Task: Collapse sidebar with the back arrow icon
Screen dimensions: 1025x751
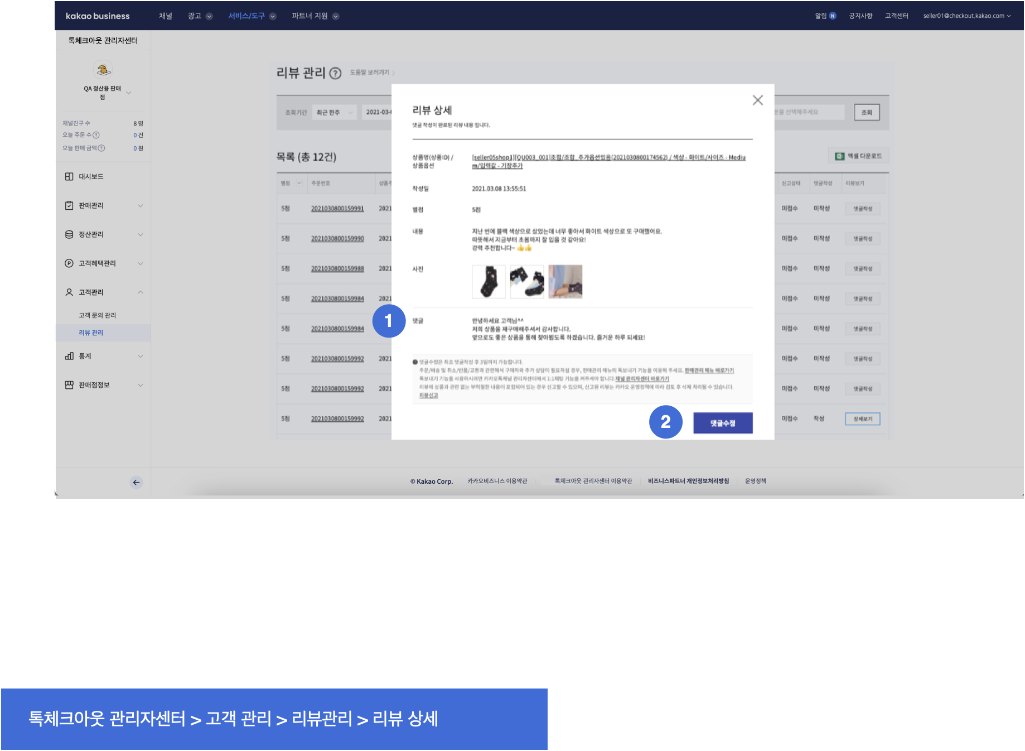Action: 136,483
